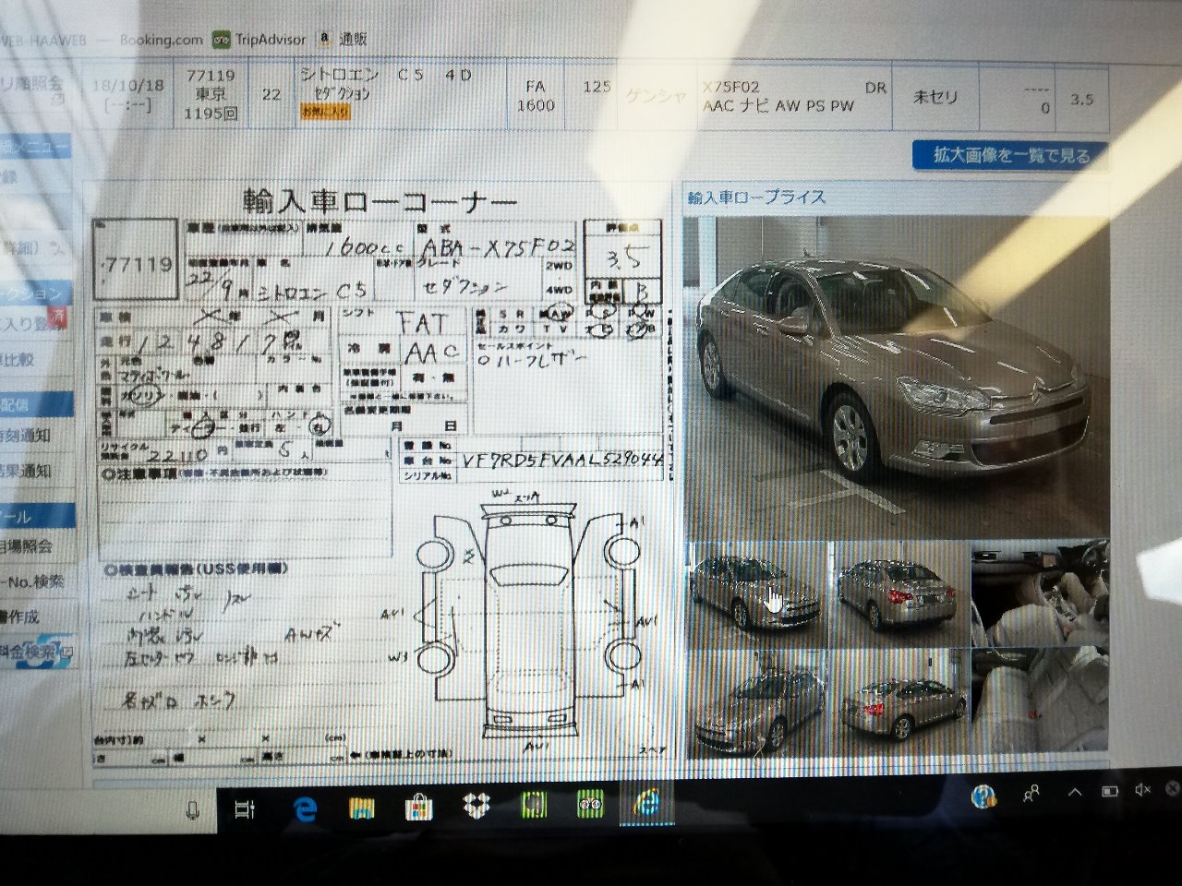Open the 料金検索 sidebar item
1182x886 pixels.
[35, 652]
